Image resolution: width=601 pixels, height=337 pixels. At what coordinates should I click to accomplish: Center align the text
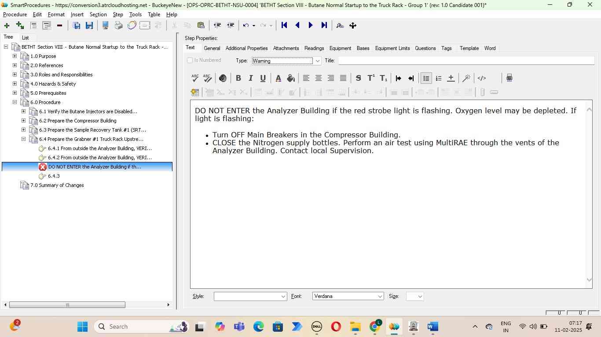(319, 78)
